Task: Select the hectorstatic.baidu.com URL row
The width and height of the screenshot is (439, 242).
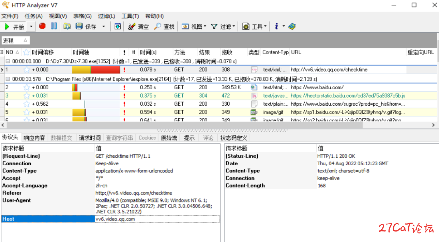Action: 348,96
